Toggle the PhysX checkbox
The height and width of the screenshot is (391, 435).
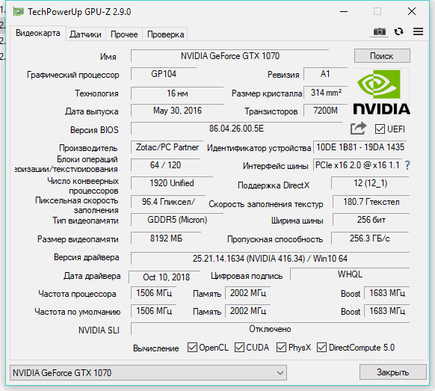281,347
